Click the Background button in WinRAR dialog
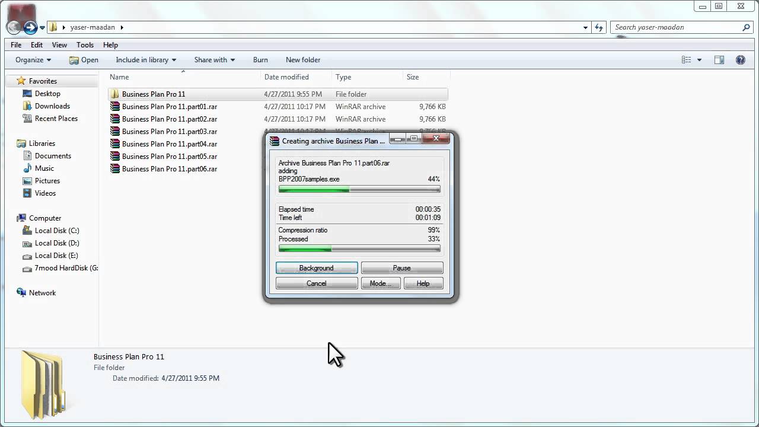 click(317, 268)
